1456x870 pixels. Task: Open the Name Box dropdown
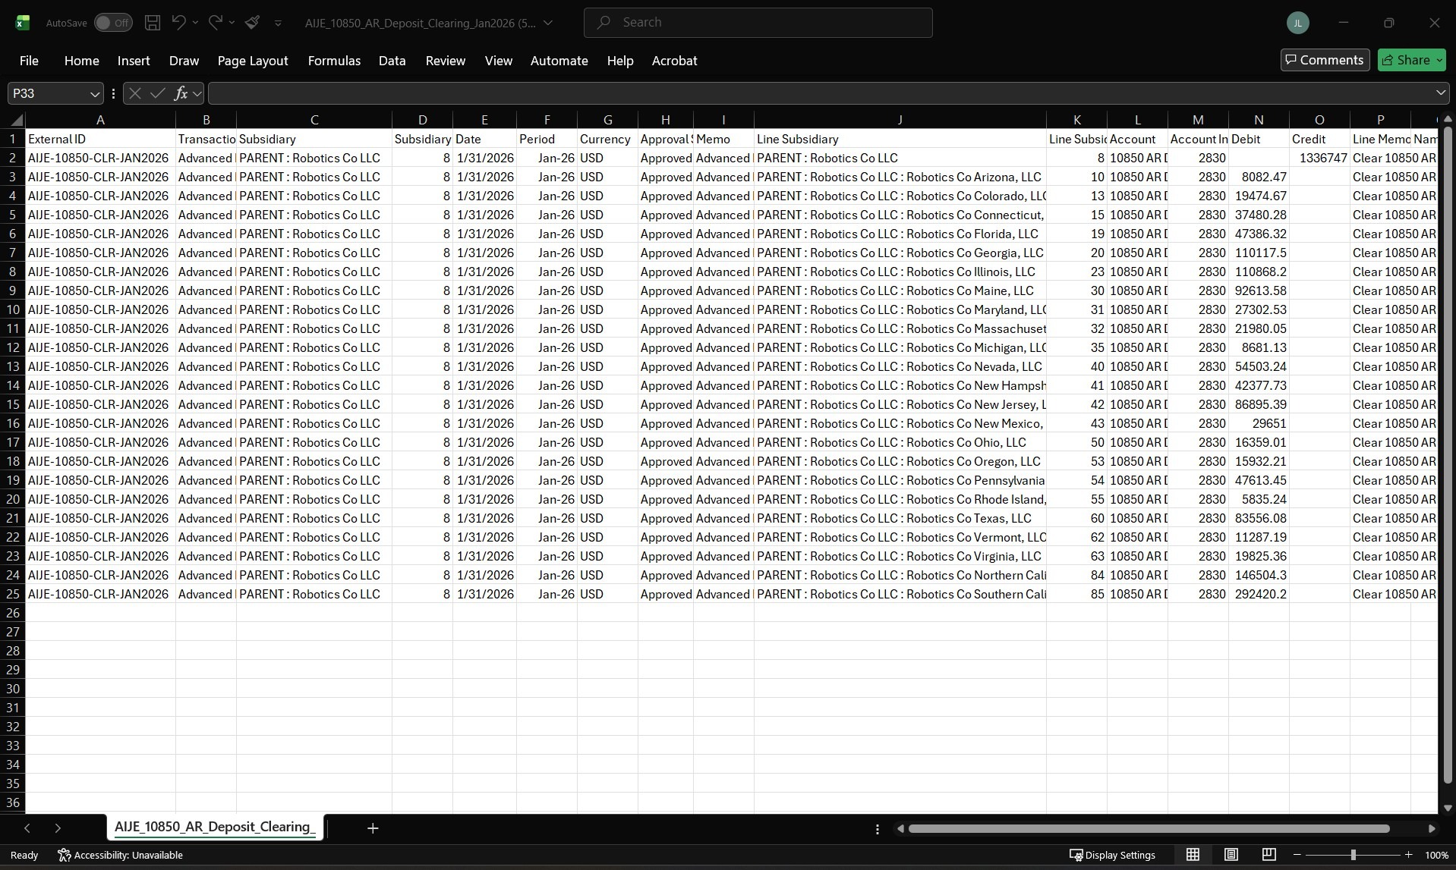(x=94, y=93)
